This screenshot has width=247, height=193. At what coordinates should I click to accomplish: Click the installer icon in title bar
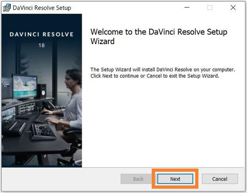click(x=7, y=8)
